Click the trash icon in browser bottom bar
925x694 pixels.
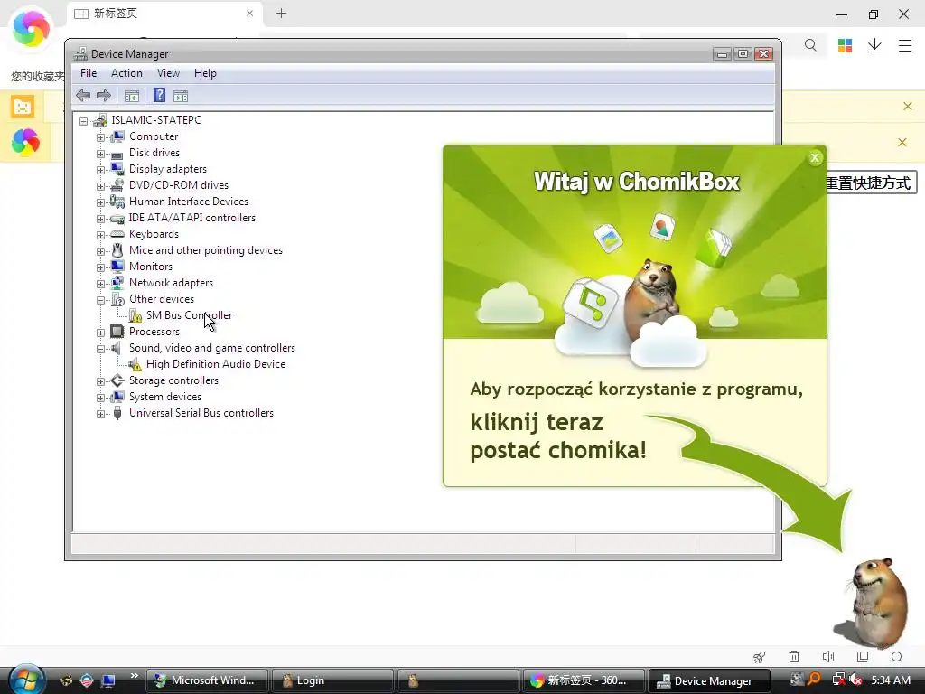click(794, 657)
